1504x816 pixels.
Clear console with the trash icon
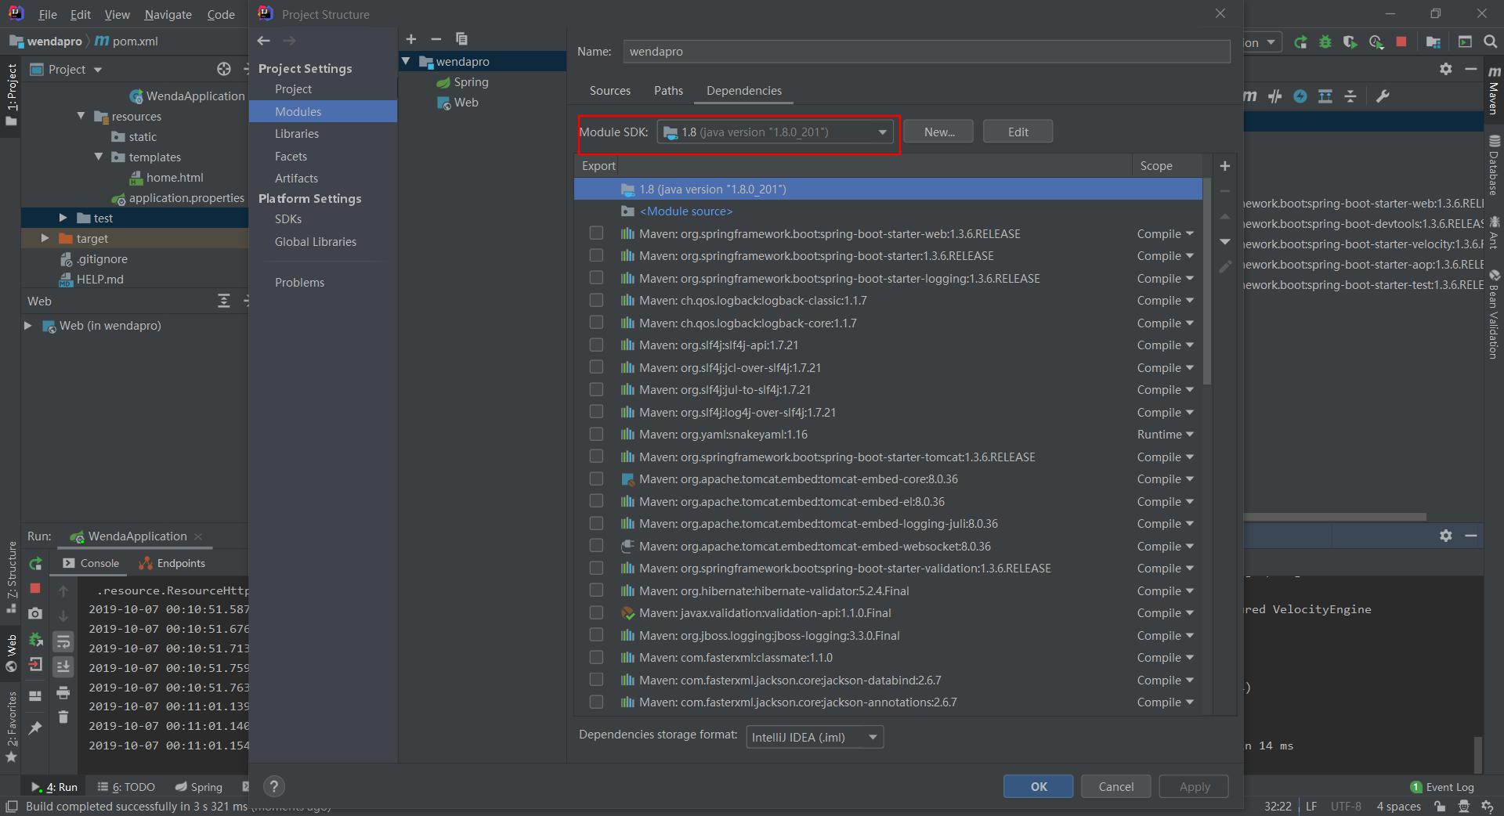pos(63,717)
